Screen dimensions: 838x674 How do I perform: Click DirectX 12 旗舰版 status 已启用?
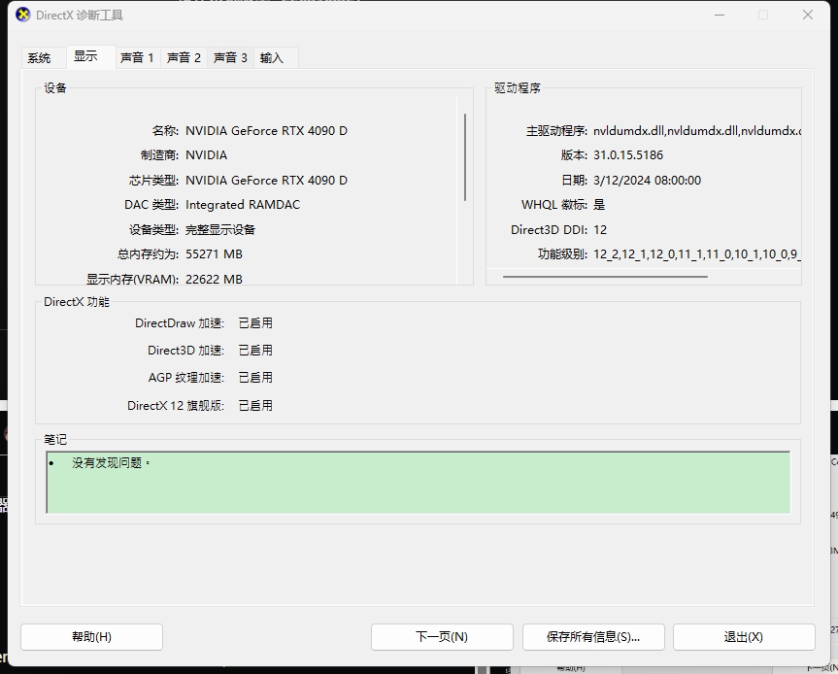pos(255,406)
